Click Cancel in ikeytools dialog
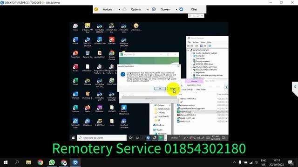This screenshot has width=298, height=167. coord(173,89)
